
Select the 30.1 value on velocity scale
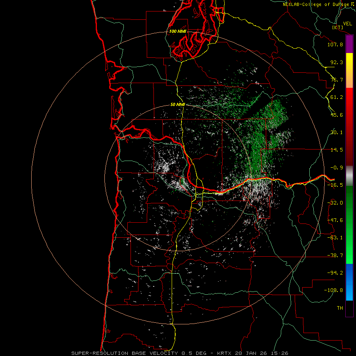tap(337, 133)
